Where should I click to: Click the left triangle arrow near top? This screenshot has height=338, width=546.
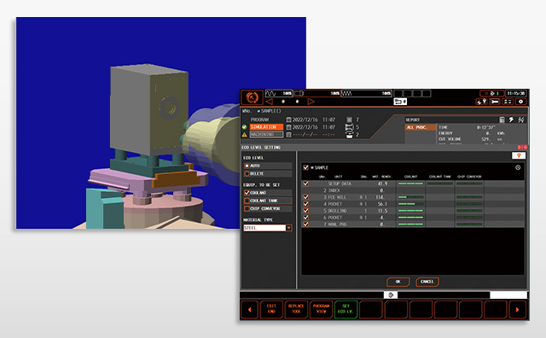(270, 102)
